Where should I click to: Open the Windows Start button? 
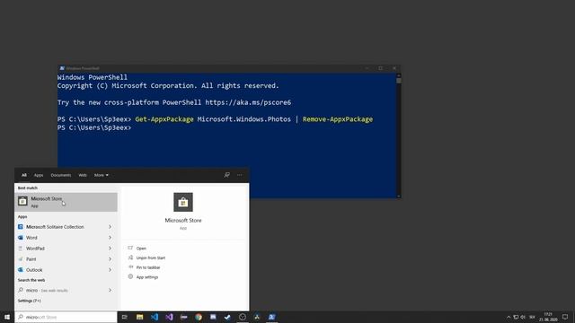[x=7, y=317]
